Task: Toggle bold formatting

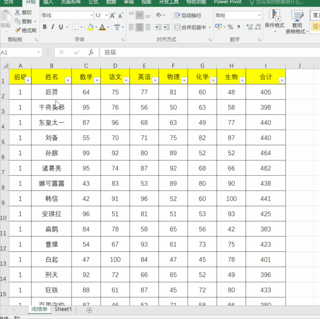Action: [x=44, y=27]
